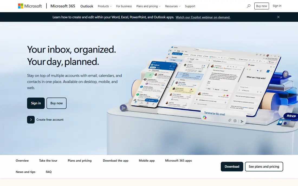The width and height of the screenshot is (298, 186).
Task: Click the RSVP badge in hero image
Action: click(291, 116)
